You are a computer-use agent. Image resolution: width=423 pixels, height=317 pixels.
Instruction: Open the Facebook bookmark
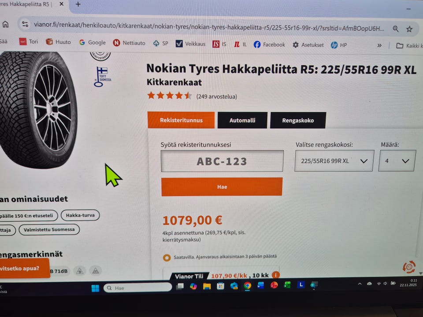269,44
